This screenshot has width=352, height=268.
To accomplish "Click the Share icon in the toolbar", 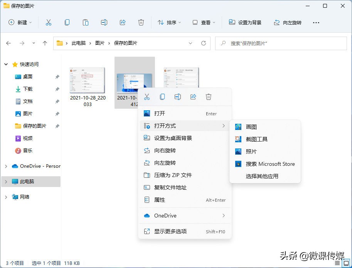I will pos(123,22).
